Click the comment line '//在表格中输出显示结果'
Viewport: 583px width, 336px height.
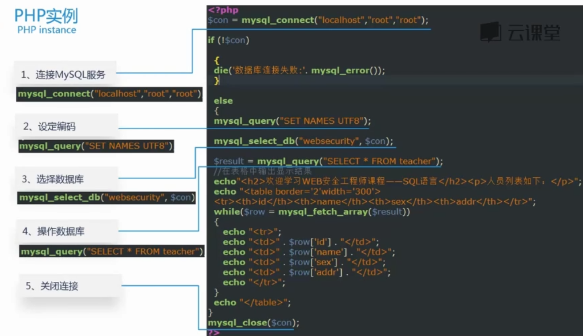[262, 171]
